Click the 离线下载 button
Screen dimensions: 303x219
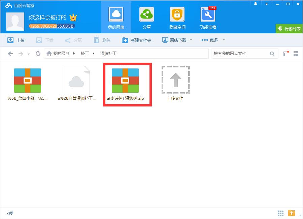pos(174,40)
